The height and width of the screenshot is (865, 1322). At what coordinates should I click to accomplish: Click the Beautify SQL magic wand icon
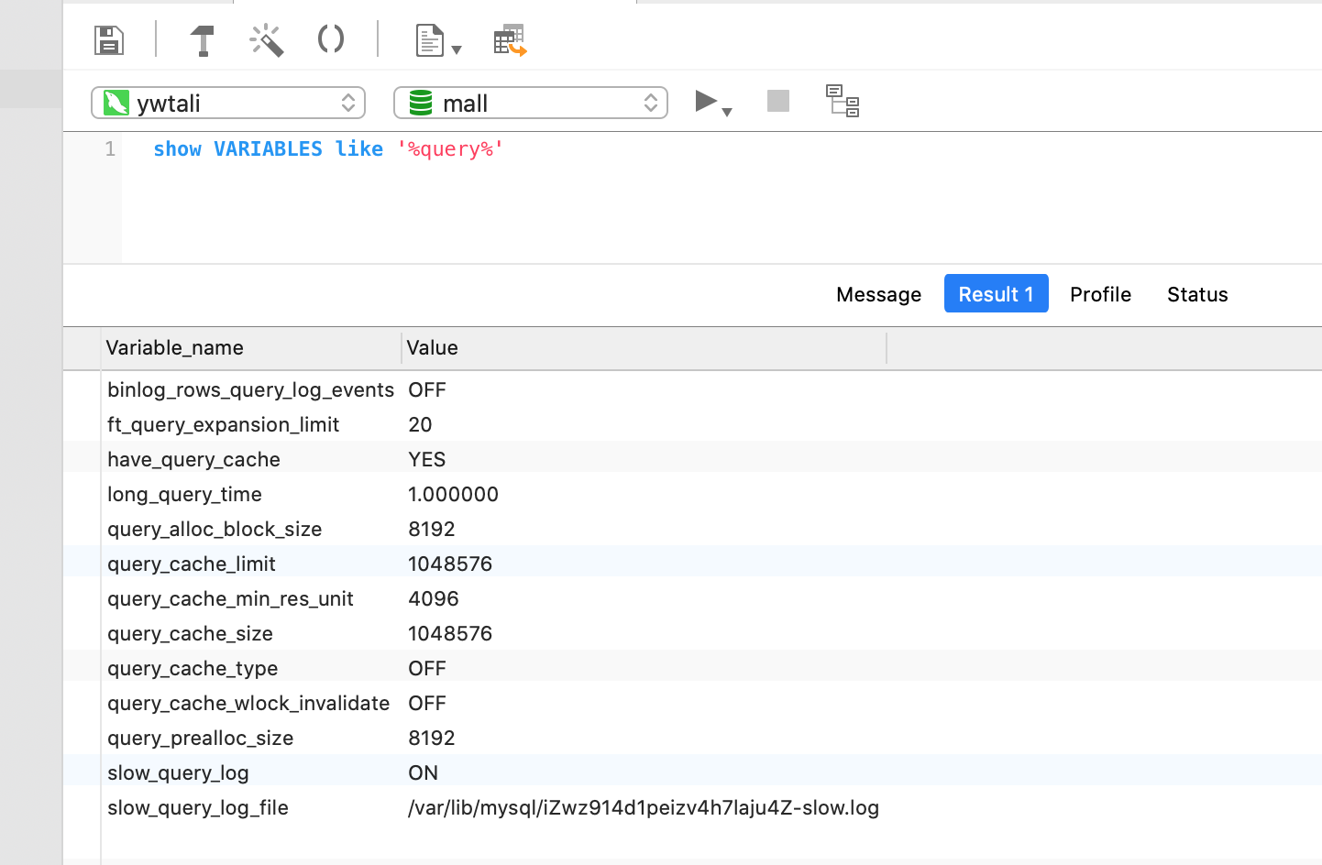click(267, 40)
